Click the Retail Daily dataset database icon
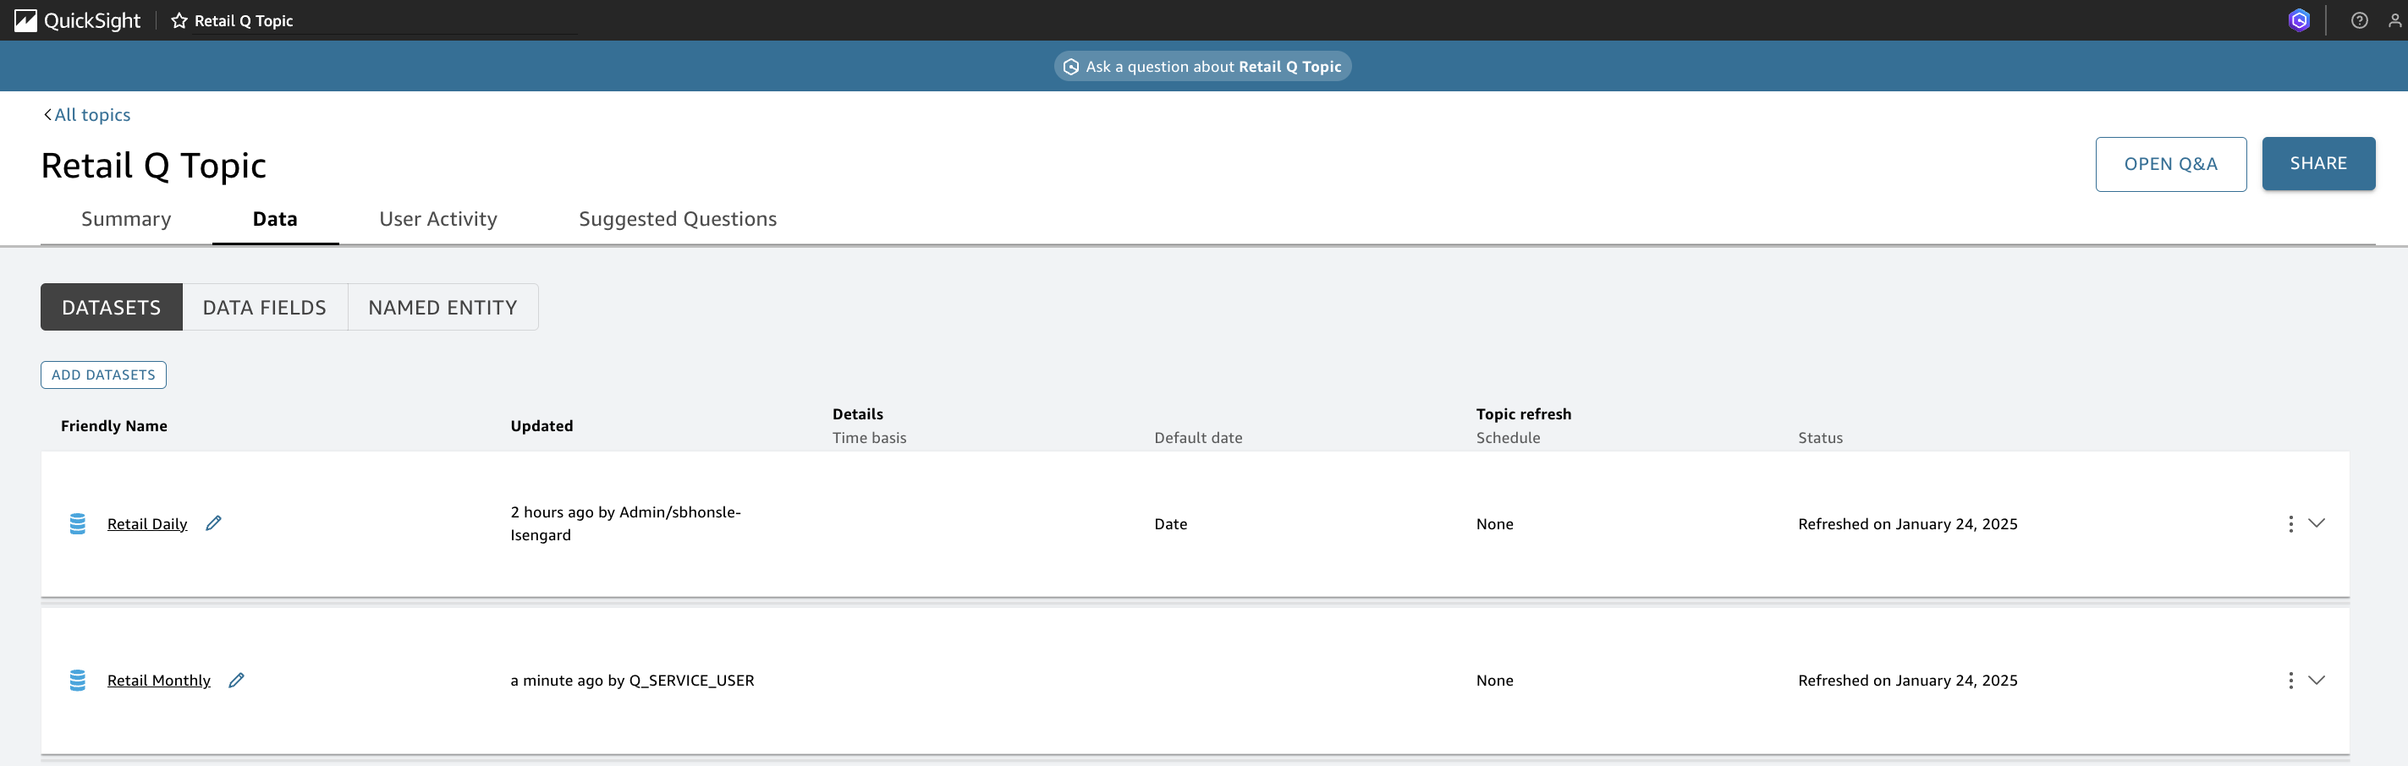This screenshot has height=766, width=2408. pyautogui.click(x=78, y=524)
